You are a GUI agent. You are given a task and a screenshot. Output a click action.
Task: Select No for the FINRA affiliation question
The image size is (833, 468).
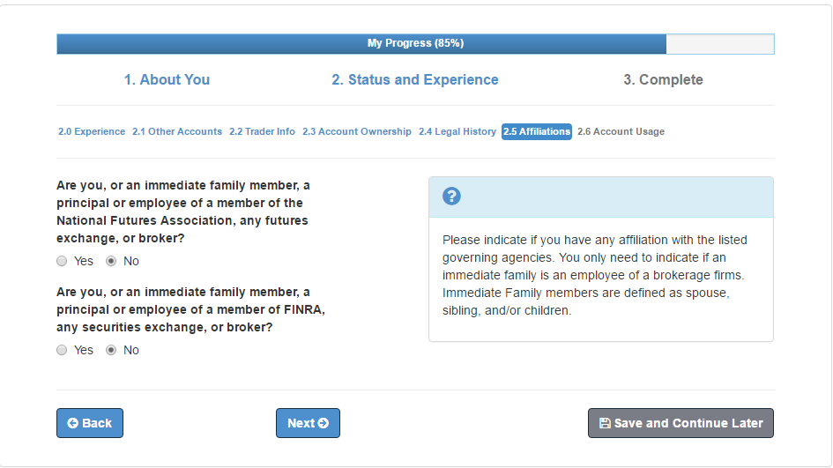111,350
